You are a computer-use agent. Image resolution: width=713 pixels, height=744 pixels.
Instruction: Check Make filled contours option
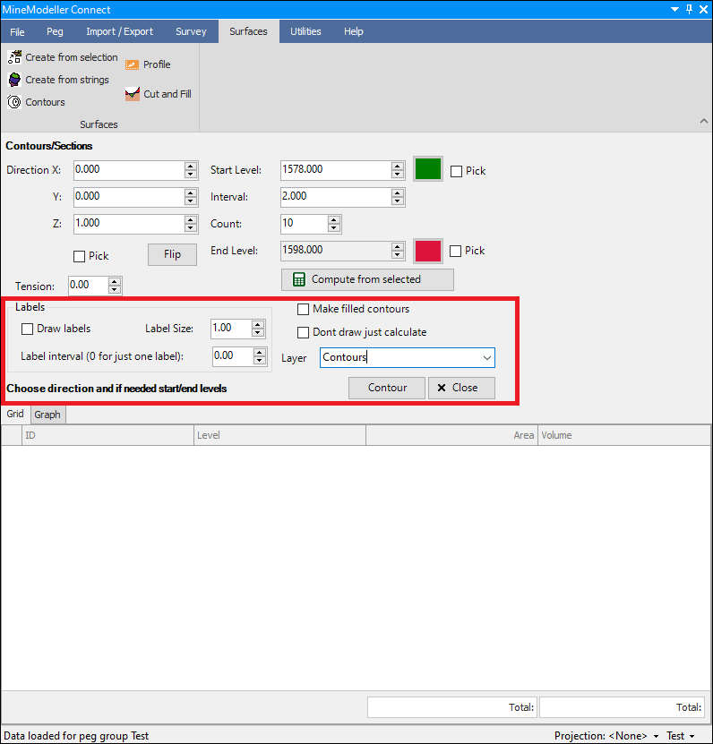[304, 309]
